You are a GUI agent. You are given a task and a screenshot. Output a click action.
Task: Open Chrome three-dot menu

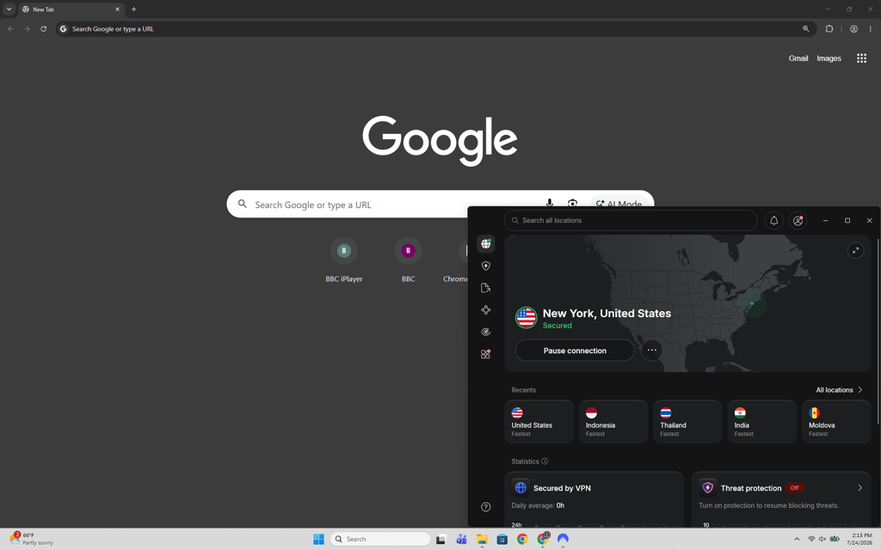click(871, 28)
